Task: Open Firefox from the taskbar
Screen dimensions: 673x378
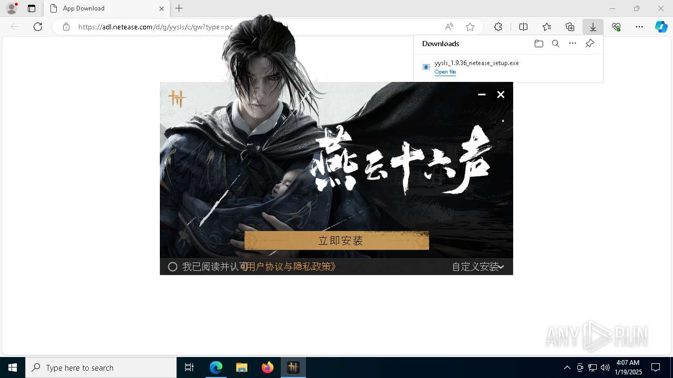Action: [x=268, y=367]
